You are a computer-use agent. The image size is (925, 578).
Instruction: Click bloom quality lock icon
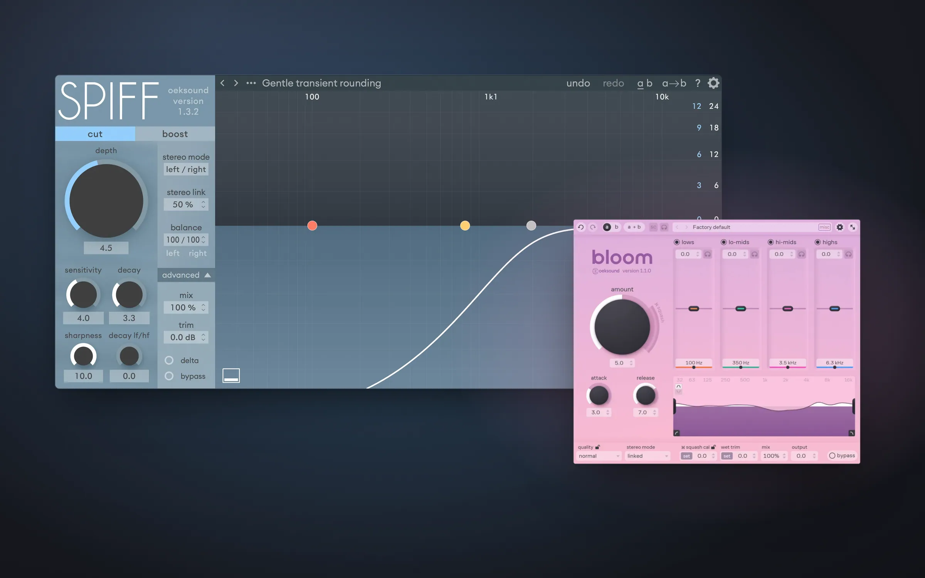(x=598, y=447)
